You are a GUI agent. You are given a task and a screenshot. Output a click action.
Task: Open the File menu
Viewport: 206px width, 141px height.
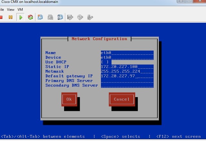click(2, 9)
